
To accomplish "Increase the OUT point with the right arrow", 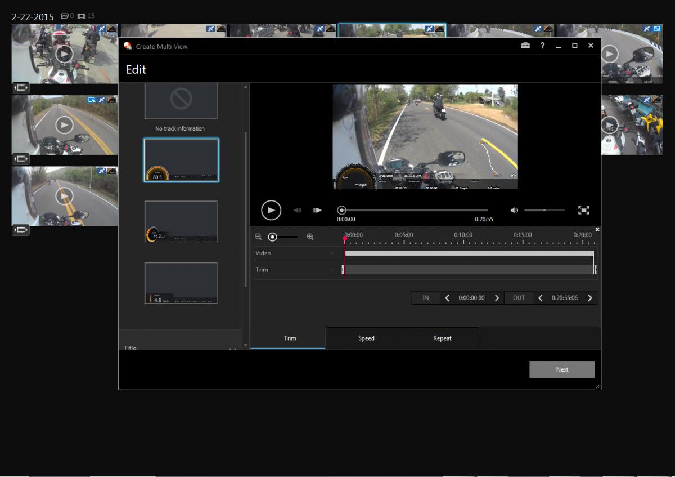I will pyautogui.click(x=589, y=298).
